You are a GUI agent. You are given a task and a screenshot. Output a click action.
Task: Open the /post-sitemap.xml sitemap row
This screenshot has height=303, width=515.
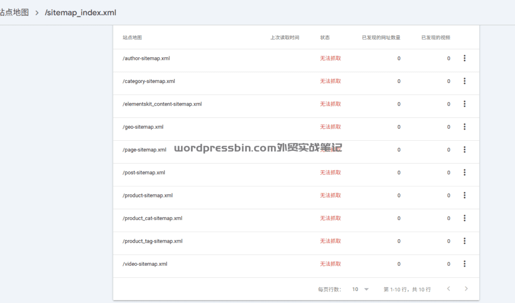pos(144,173)
